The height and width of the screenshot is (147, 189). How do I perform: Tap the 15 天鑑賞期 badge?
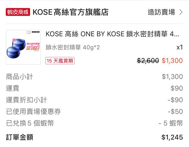(x=60, y=61)
